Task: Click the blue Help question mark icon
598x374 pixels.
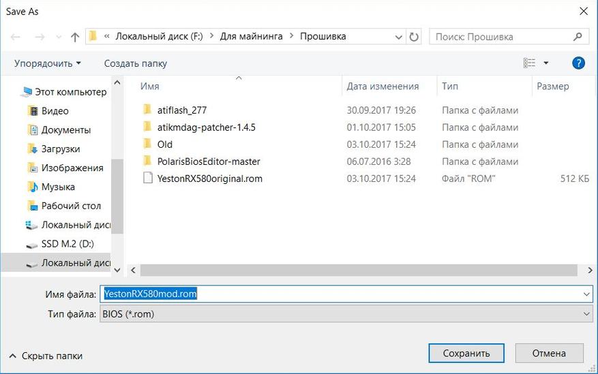Action: click(x=578, y=63)
